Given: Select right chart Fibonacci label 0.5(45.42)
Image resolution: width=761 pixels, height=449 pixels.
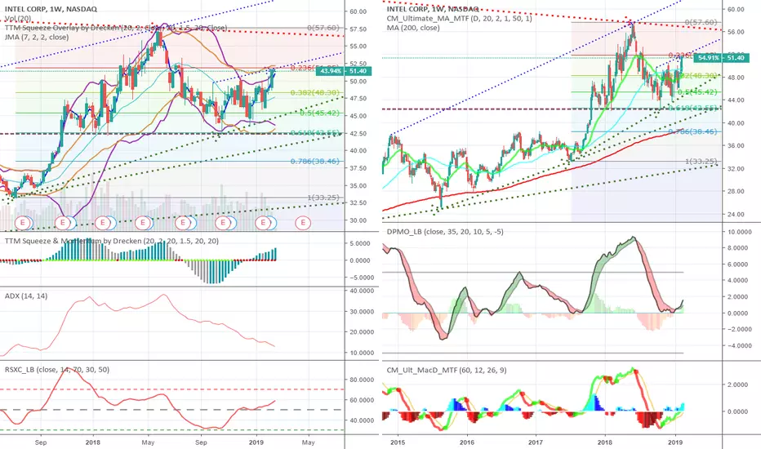Looking at the screenshot, I should 697,91.
